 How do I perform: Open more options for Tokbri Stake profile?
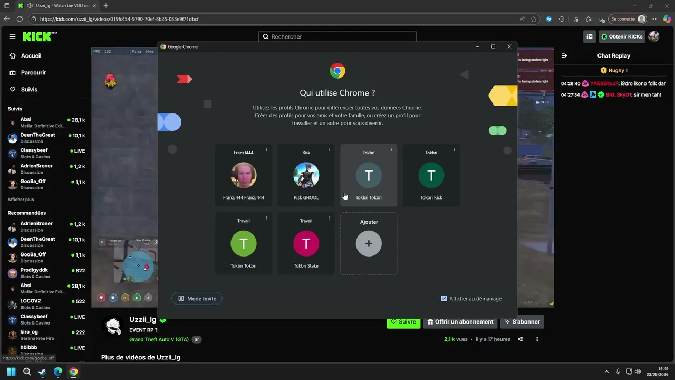click(329, 218)
